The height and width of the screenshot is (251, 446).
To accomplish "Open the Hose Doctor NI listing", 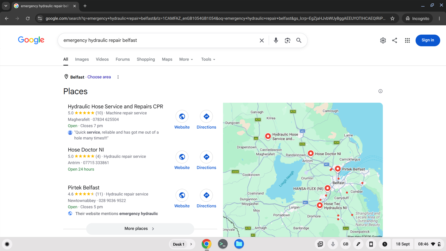I will pyautogui.click(x=86, y=150).
